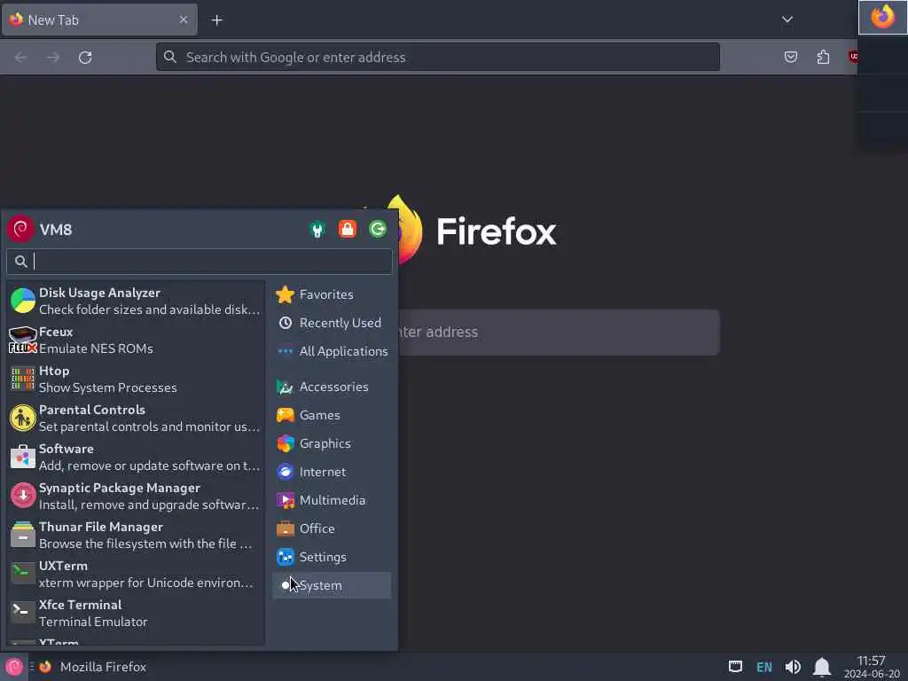The image size is (908, 681).
Task: Open the Graphics category
Action: 332,443
